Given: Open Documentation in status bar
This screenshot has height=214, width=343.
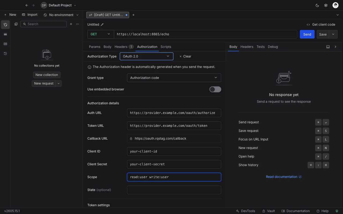Looking at the screenshot, I should 296,211.
